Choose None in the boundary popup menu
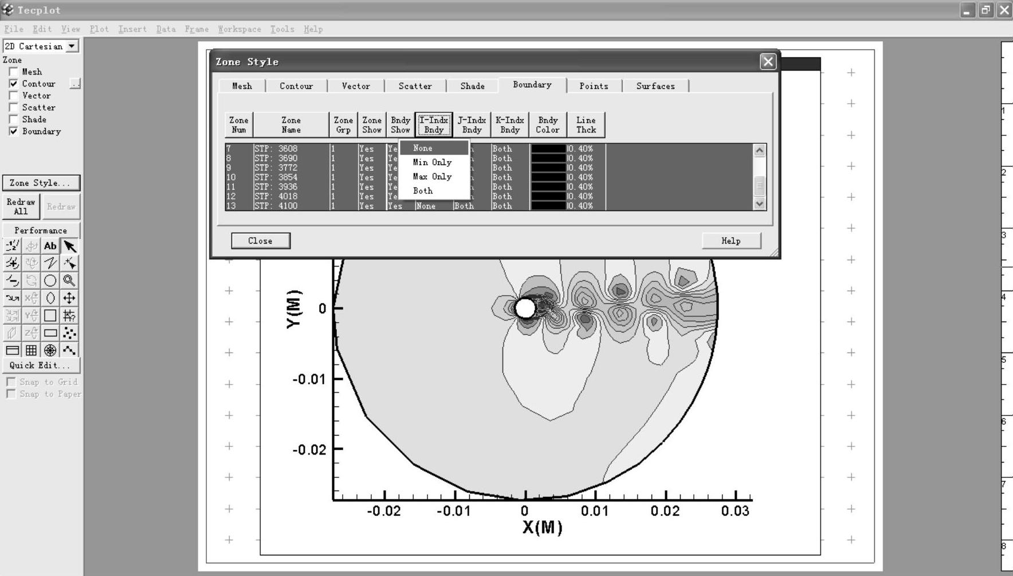 pos(434,148)
